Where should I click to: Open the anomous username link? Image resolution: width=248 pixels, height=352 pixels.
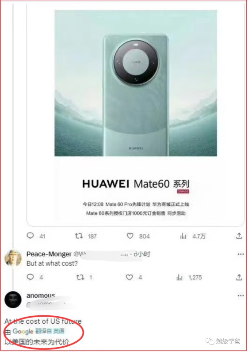41,295
